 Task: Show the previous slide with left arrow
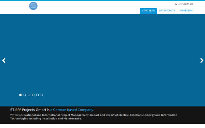coord(4,60)
